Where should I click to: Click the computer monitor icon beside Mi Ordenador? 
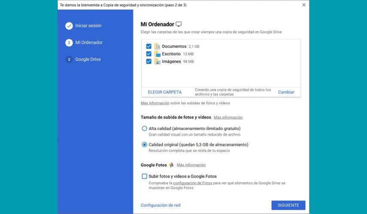pos(179,24)
